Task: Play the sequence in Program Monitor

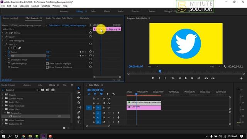Action: 186,78
